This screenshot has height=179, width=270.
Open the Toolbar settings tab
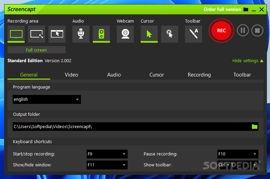pos(242,75)
